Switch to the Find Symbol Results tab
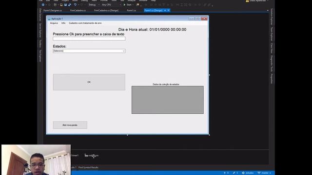The image size is (312, 175). (x=88, y=167)
